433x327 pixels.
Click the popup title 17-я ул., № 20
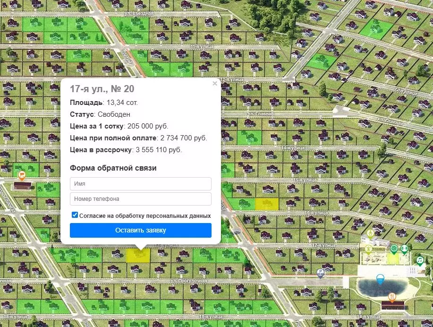coord(102,89)
